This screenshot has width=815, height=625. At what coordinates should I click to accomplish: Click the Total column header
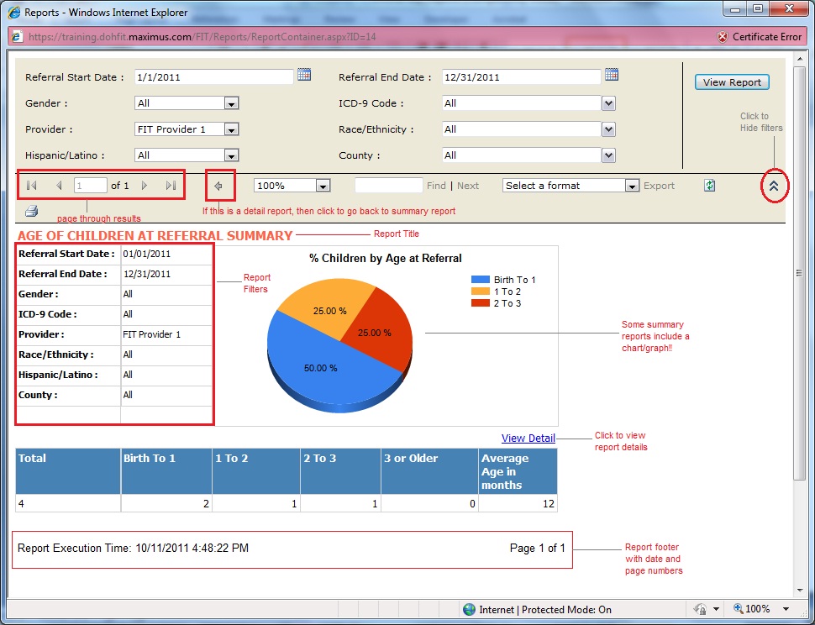[68, 471]
